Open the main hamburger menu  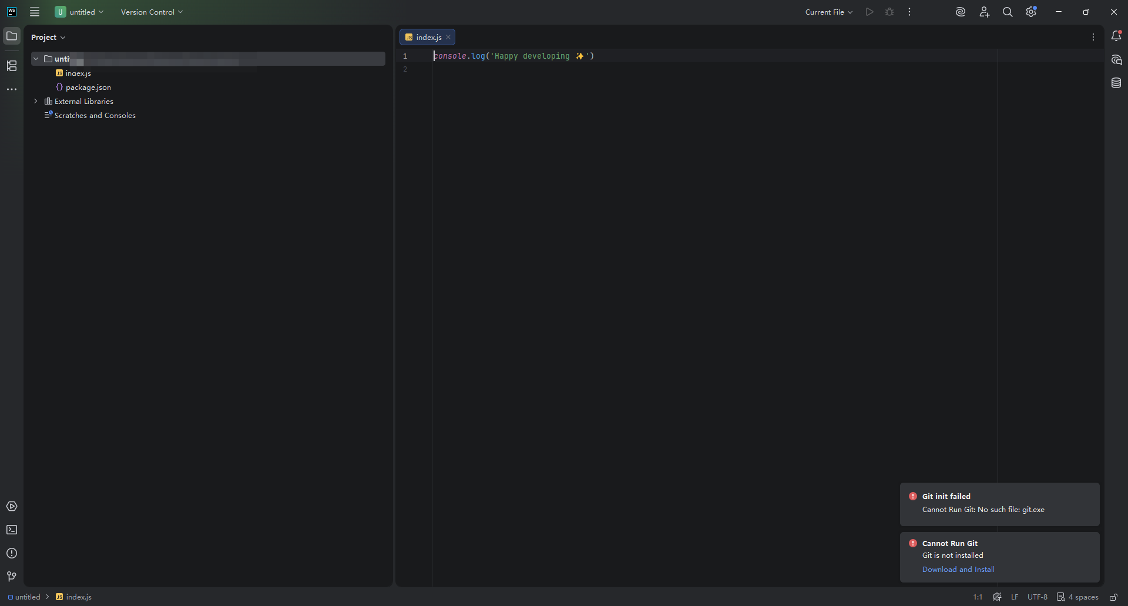coord(35,12)
